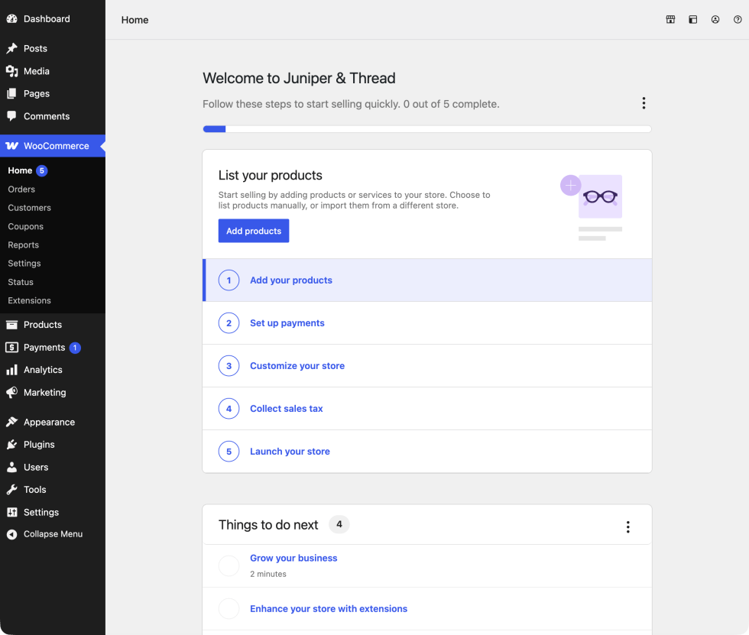This screenshot has width=749, height=635.
Task: Select the Customize your store step
Action: (x=427, y=366)
